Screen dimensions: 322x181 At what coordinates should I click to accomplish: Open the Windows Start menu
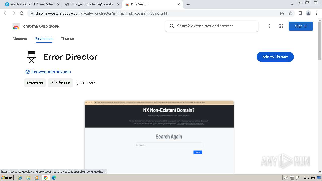point(7,178)
